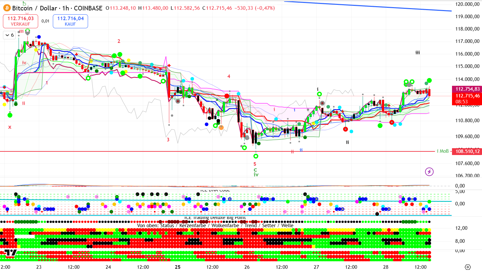Select the 'i MoB' horizontal line label

pos(443,151)
